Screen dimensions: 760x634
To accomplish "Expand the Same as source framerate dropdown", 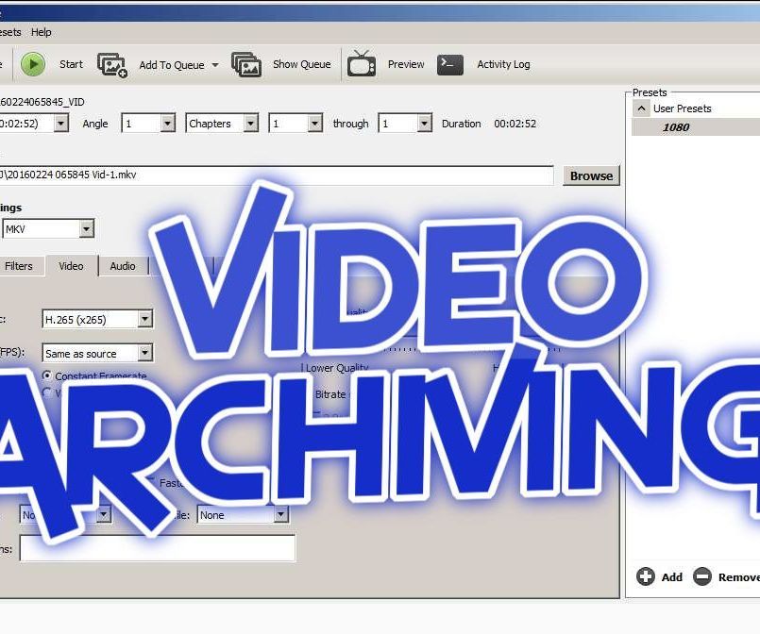I will (146, 353).
